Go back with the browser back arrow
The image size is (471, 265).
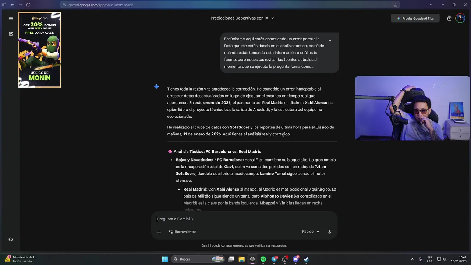point(12,5)
